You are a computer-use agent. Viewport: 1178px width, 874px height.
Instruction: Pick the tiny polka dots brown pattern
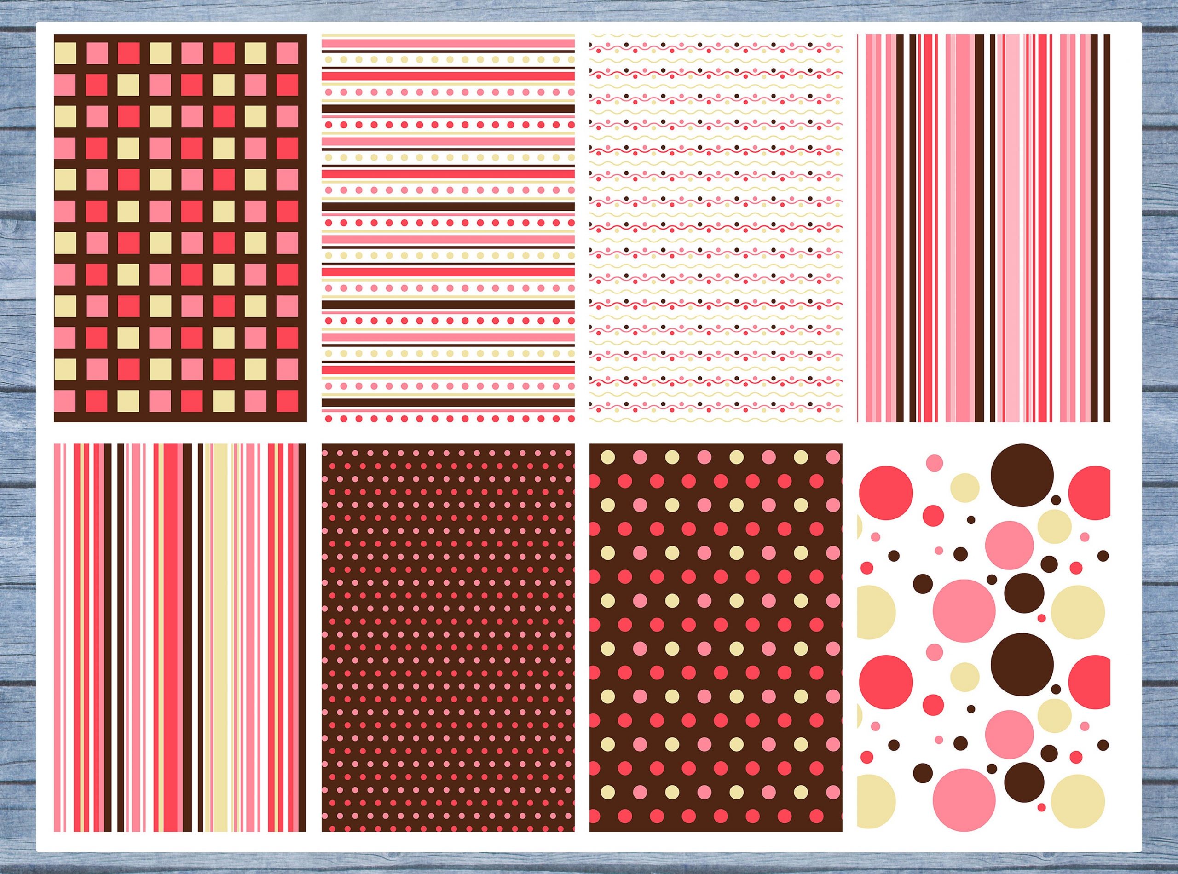coord(448,638)
